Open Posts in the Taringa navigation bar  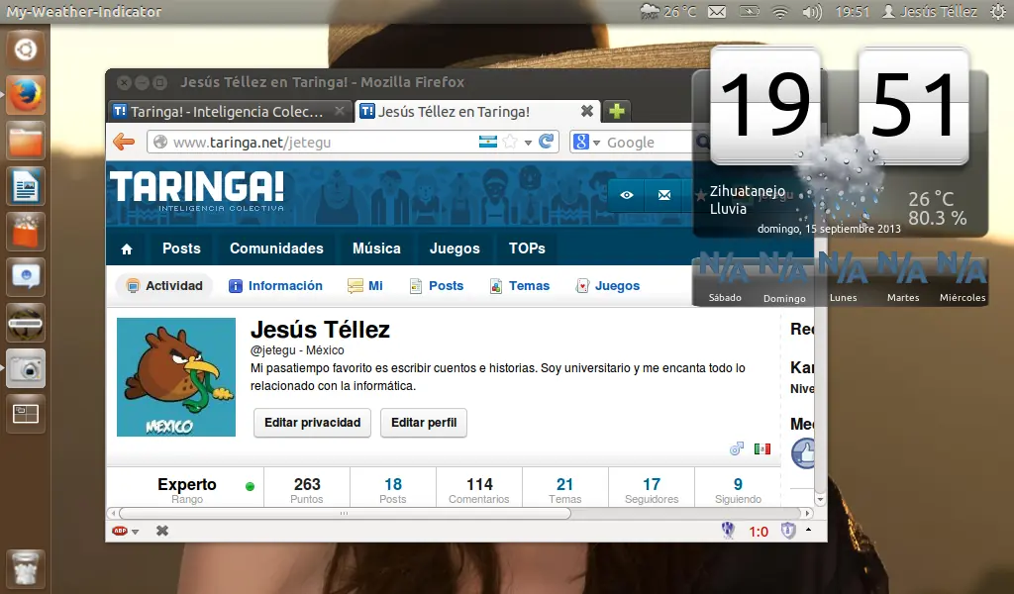pyautogui.click(x=182, y=248)
